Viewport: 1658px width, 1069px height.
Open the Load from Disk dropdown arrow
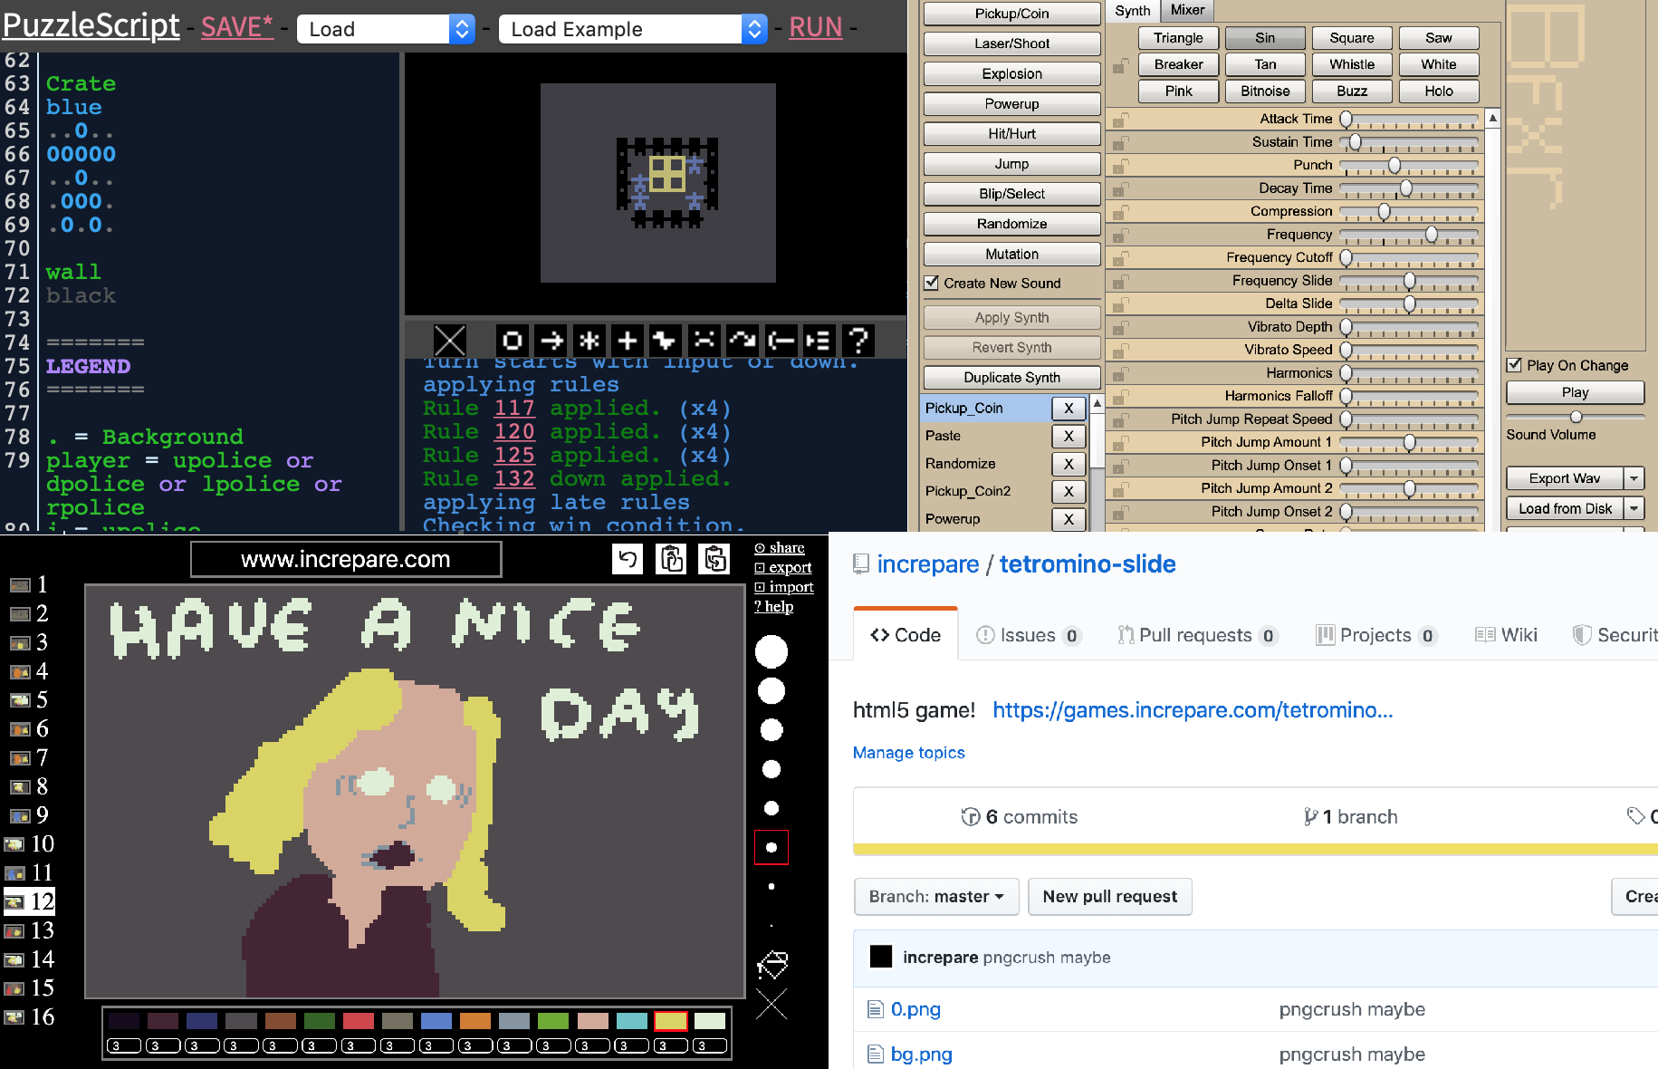(1634, 508)
